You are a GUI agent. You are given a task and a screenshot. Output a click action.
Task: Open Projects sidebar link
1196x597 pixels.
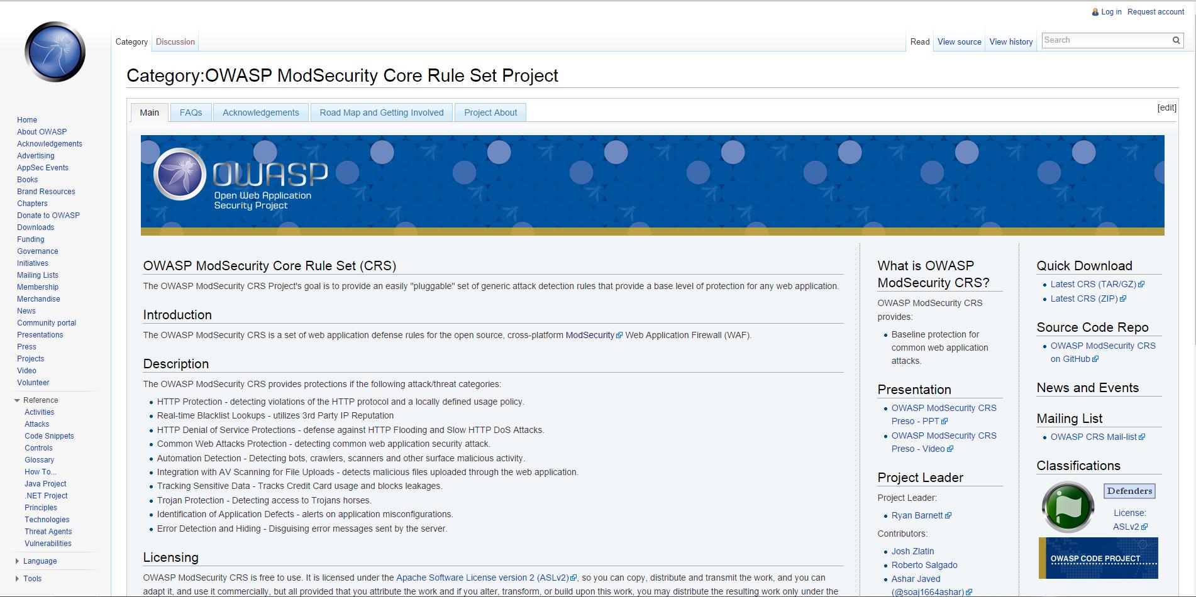pyautogui.click(x=30, y=359)
